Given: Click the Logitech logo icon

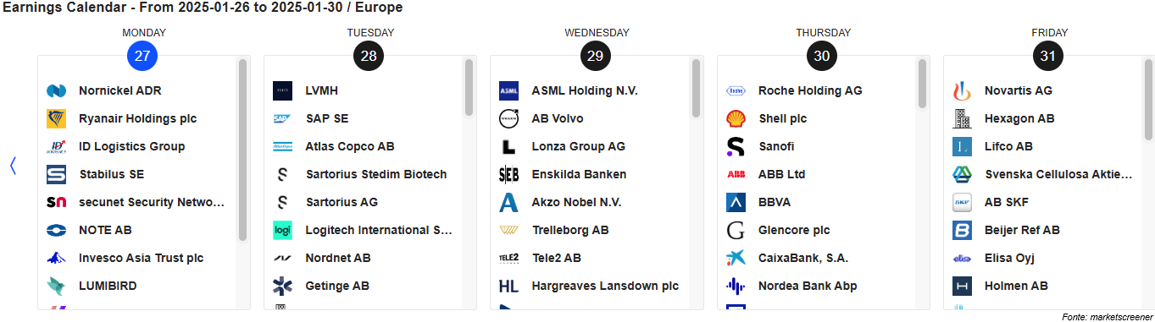Looking at the screenshot, I should point(282,230).
